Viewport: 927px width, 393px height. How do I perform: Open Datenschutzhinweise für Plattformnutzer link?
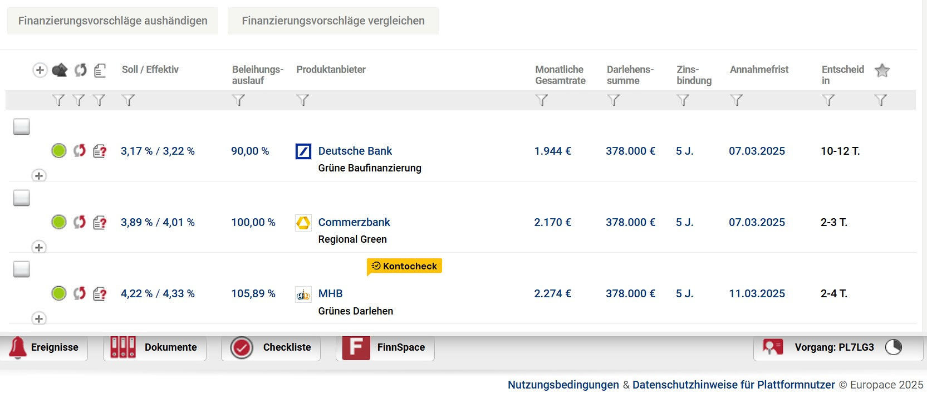coord(734,385)
